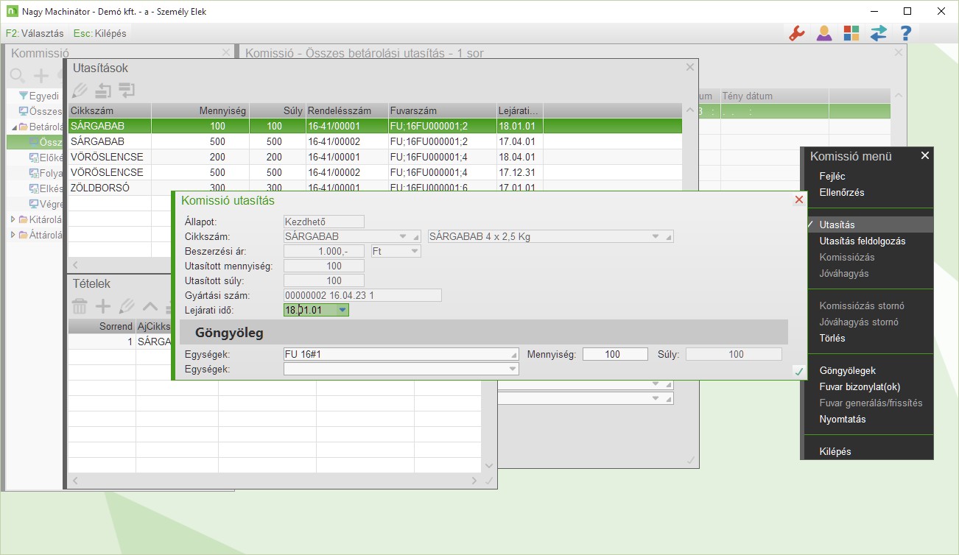Click the Mennyiség column header in Utasítások

(x=200, y=110)
